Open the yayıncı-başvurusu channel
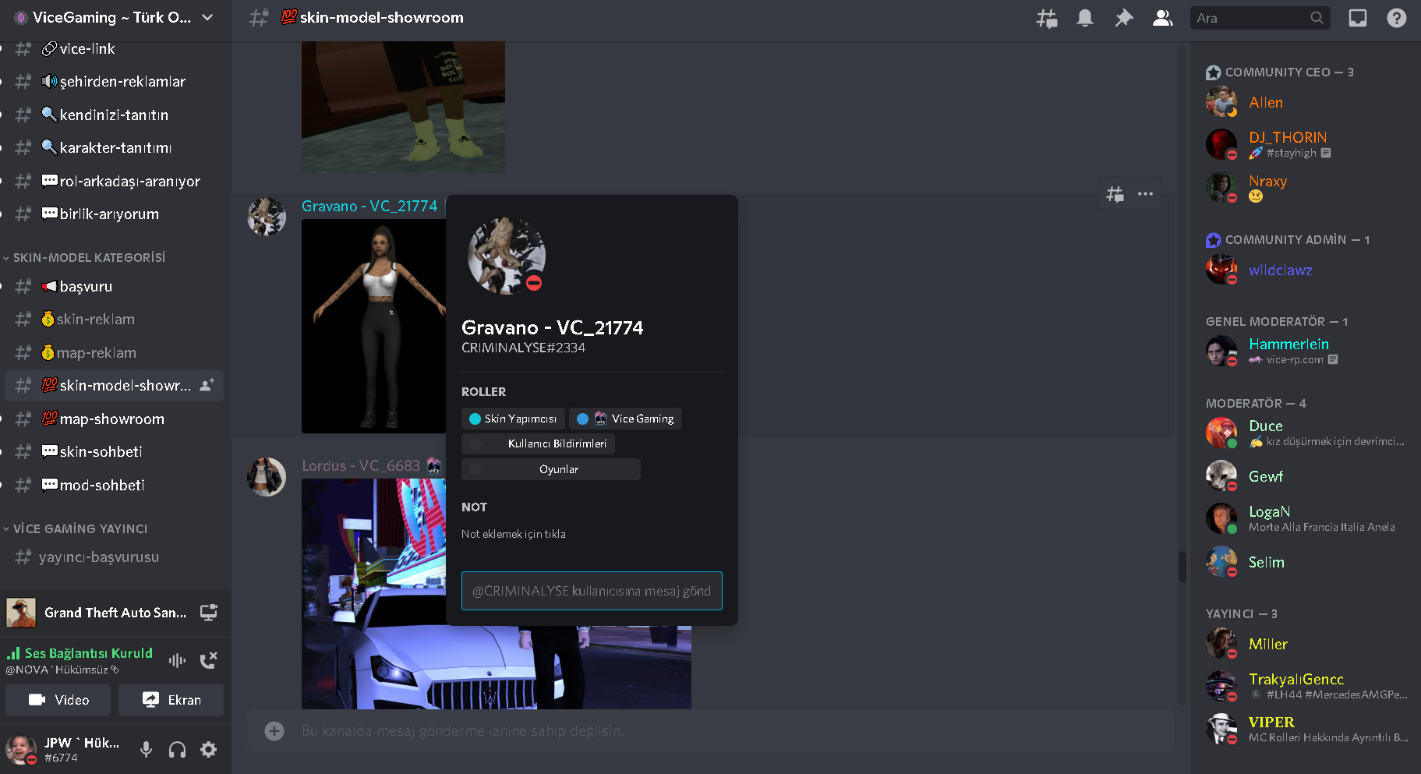The height and width of the screenshot is (774, 1421). pos(115,557)
